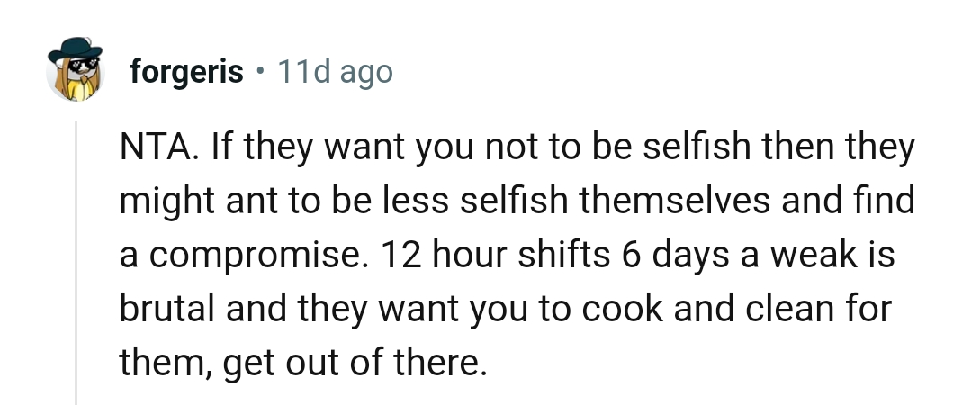Open the forgeris user profile
The width and height of the screenshot is (972, 405).
[186, 71]
